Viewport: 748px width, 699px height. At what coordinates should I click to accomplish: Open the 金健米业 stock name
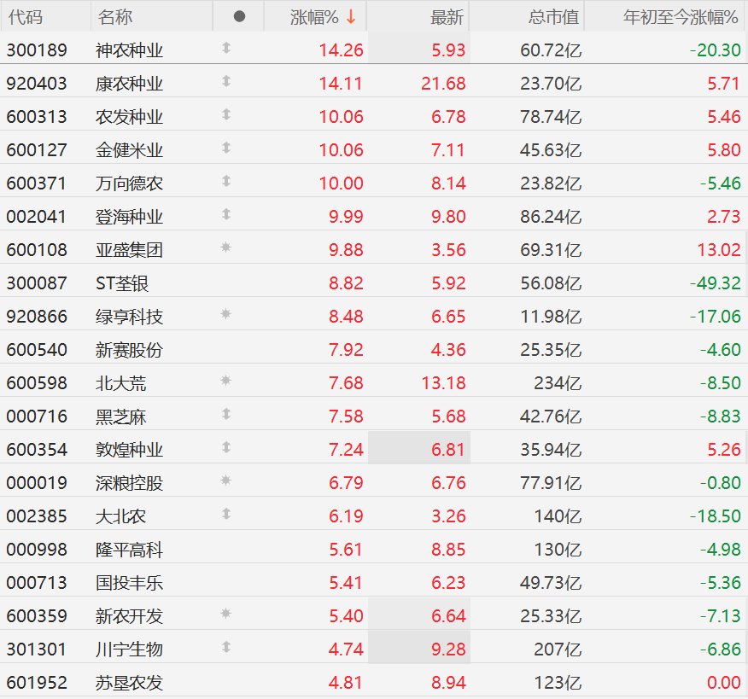[129, 150]
